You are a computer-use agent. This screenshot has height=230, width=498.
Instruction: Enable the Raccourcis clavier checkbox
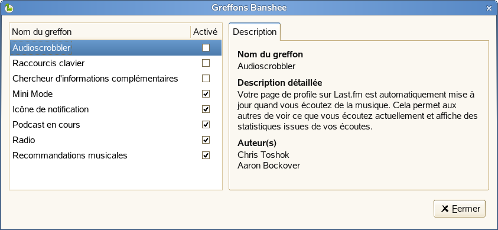point(206,63)
